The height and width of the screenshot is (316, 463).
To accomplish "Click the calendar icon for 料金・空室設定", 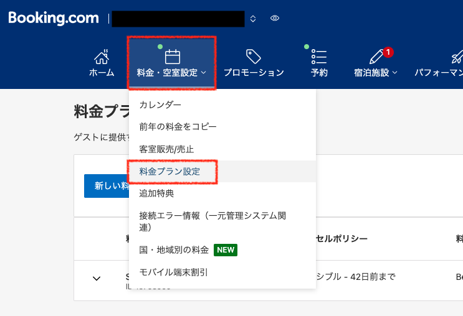I will pos(172,57).
